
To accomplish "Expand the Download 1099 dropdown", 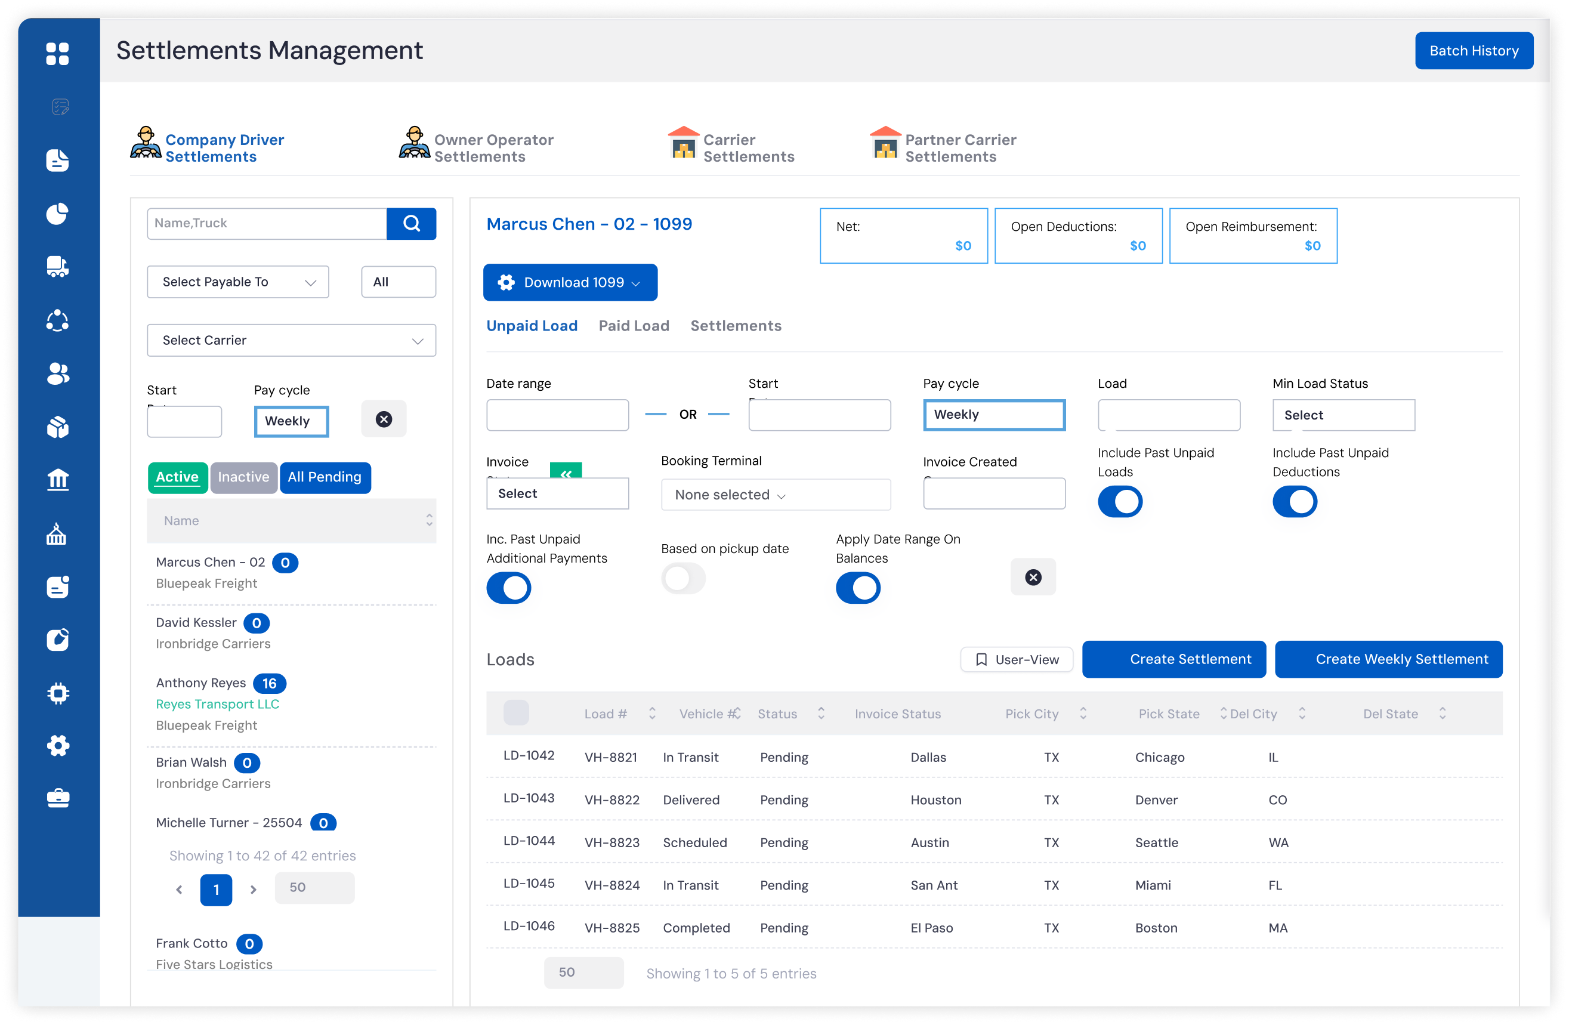I will (x=570, y=283).
